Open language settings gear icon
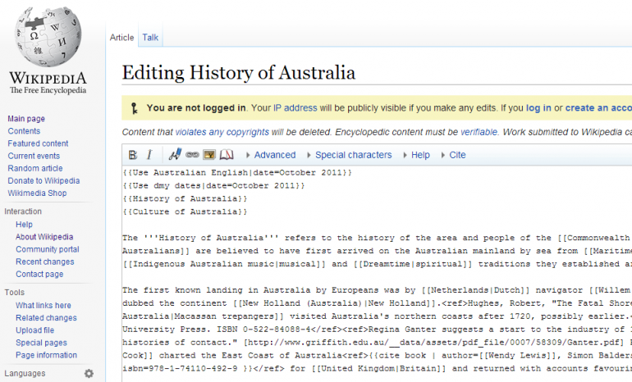632x382 pixels. [x=89, y=374]
